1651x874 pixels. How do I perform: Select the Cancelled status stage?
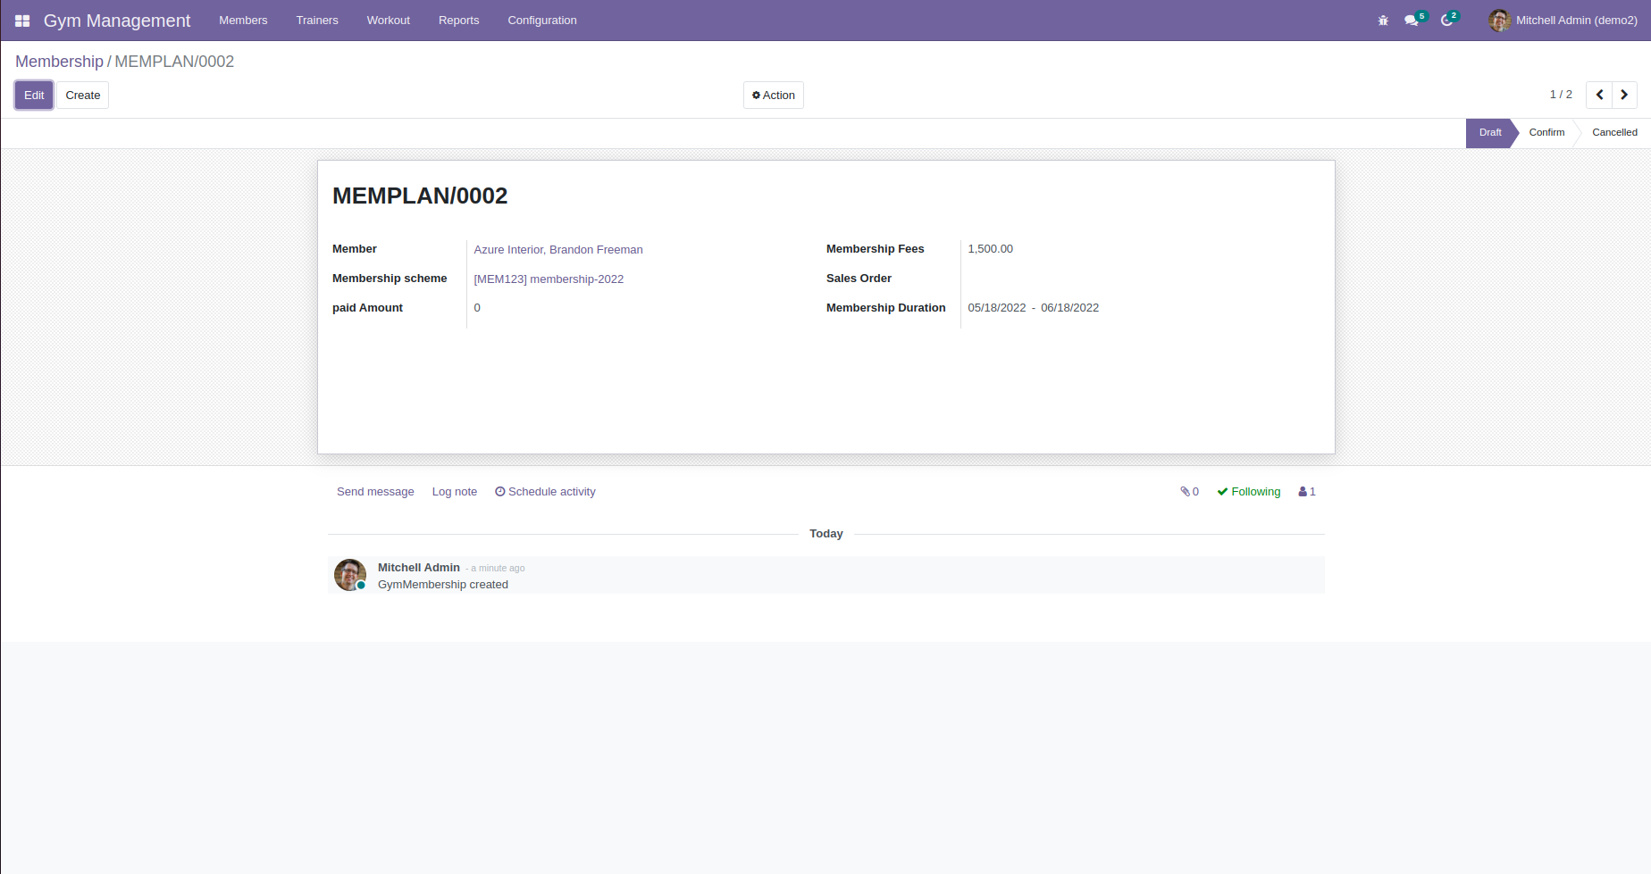(1614, 133)
